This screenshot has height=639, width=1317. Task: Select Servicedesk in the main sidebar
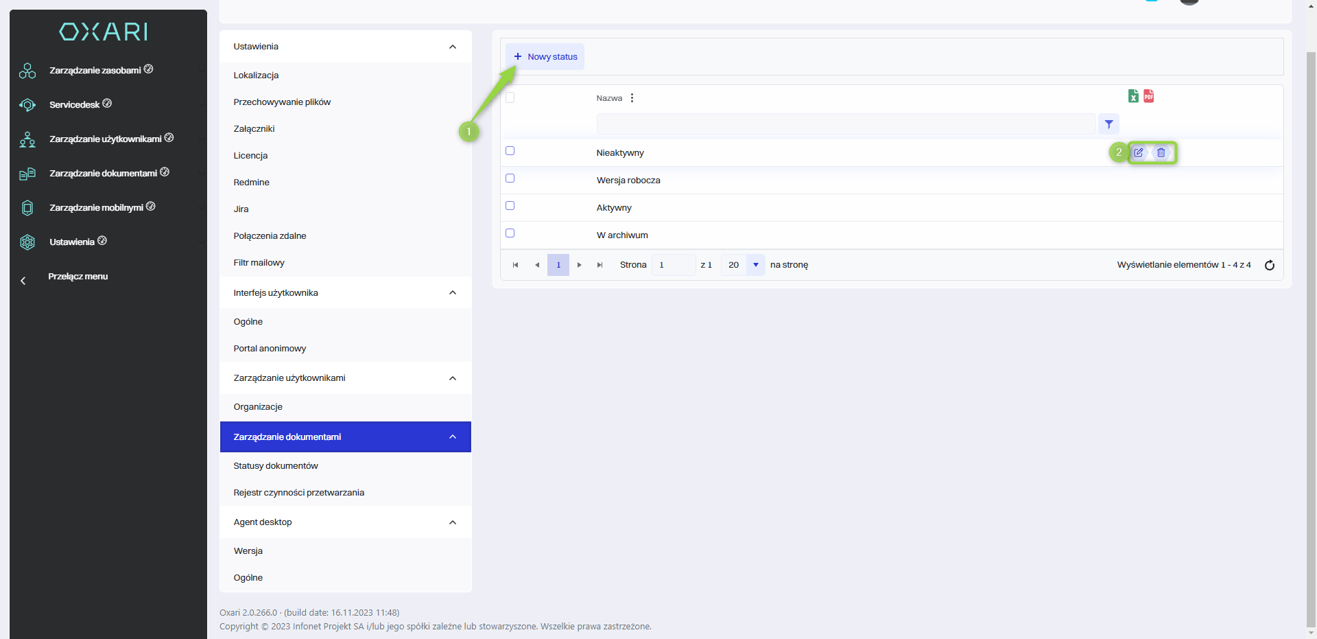pos(75,105)
